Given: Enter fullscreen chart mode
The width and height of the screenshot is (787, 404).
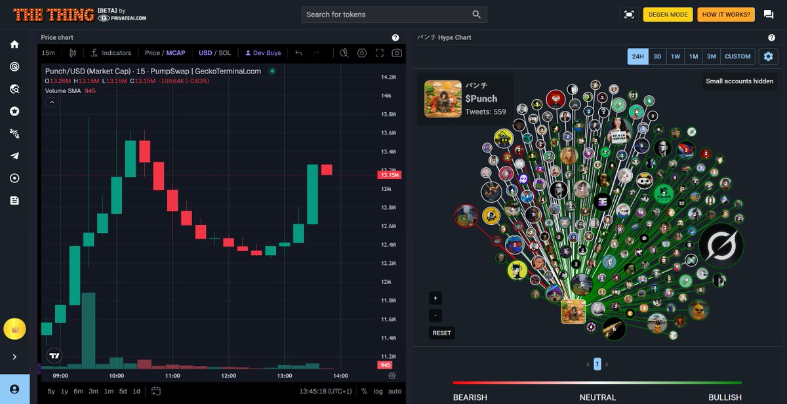Looking at the screenshot, I should click(380, 53).
